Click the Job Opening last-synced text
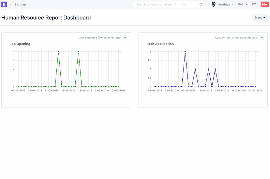The image size is (270, 179). point(99,38)
